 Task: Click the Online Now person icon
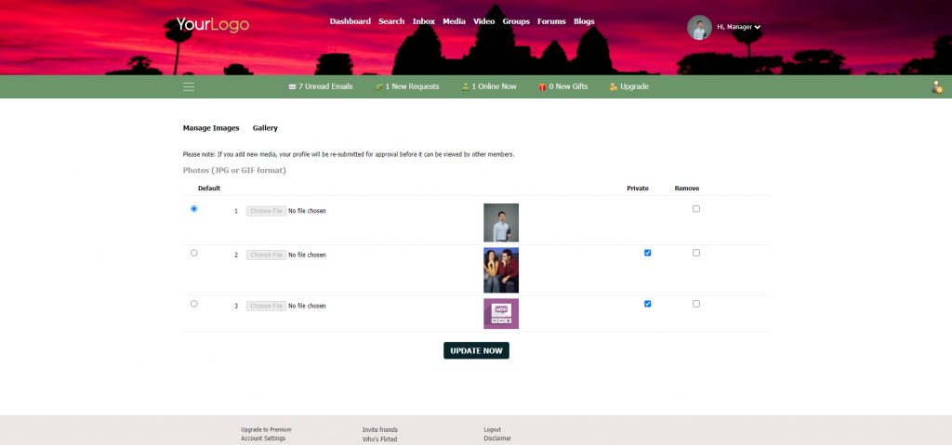(466, 86)
